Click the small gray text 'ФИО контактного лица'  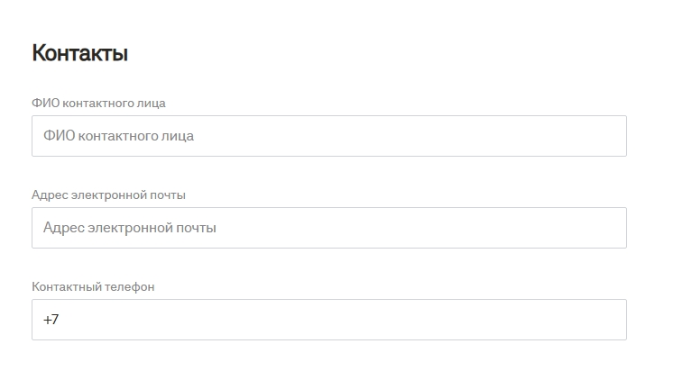[x=98, y=103]
